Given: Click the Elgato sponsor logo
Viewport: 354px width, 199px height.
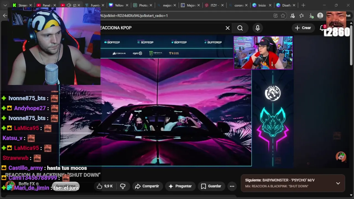Looking at the screenshot, I should click(x=137, y=53).
